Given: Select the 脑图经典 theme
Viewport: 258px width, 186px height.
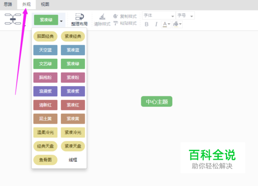Looking at the screenshot, I should click(x=45, y=37).
